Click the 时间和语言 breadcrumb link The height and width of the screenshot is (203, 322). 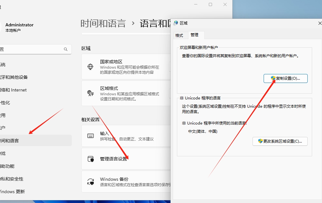coord(103,23)
